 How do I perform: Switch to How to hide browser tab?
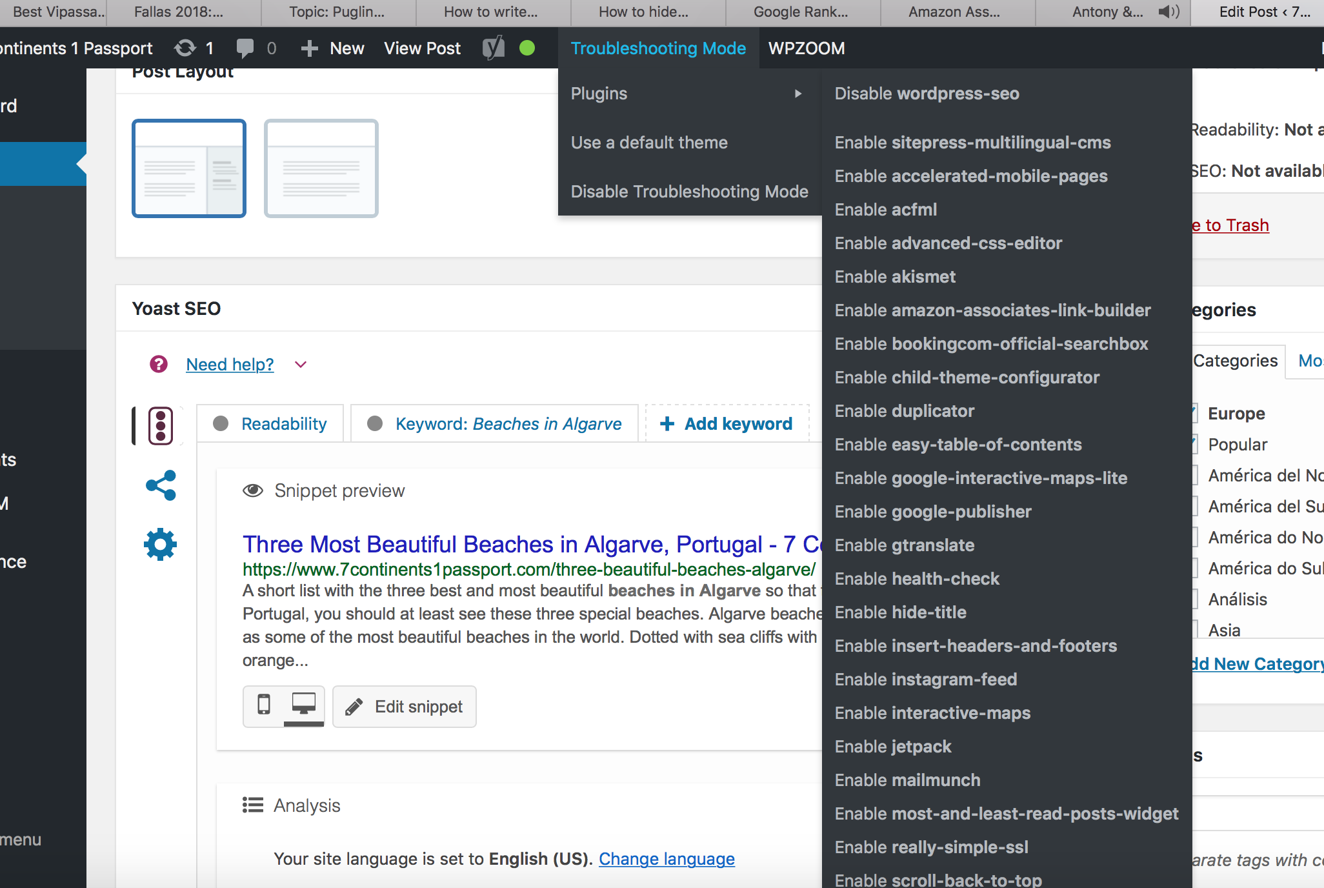tap(648, 12)
